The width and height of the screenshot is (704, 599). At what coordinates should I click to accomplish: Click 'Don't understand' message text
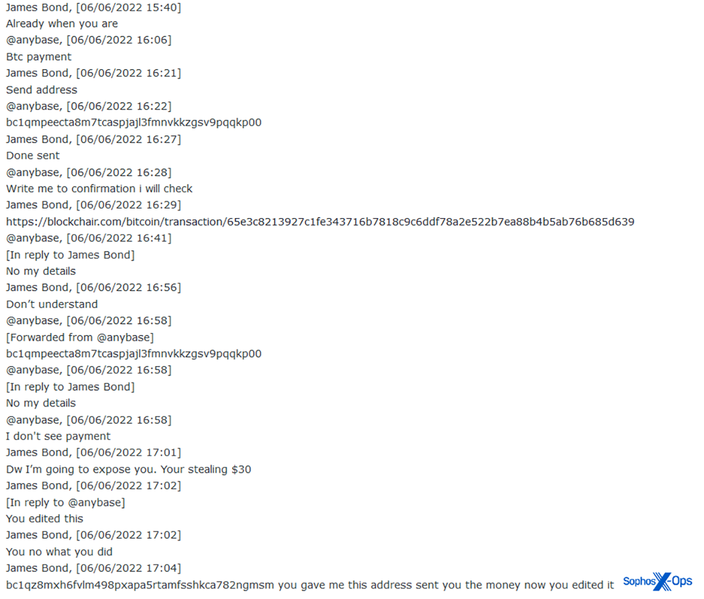[52, 304]
